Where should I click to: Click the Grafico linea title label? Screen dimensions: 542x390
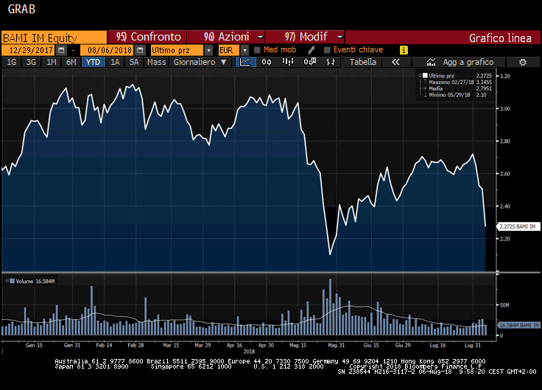[500, 38]
